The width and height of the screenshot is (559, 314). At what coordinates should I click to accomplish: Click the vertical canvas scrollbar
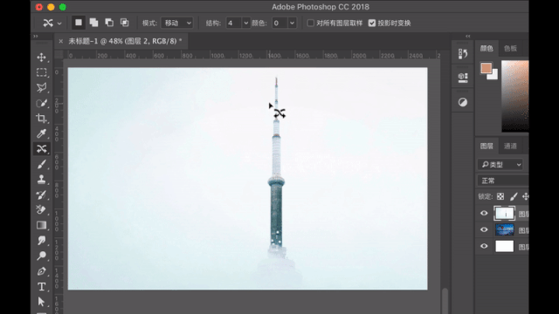pyautogui.click(x=445, y=301)
